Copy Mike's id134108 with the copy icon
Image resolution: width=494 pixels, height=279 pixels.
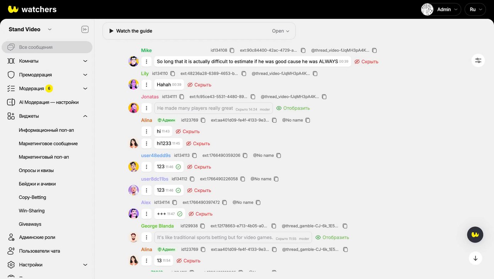point(232,50)
